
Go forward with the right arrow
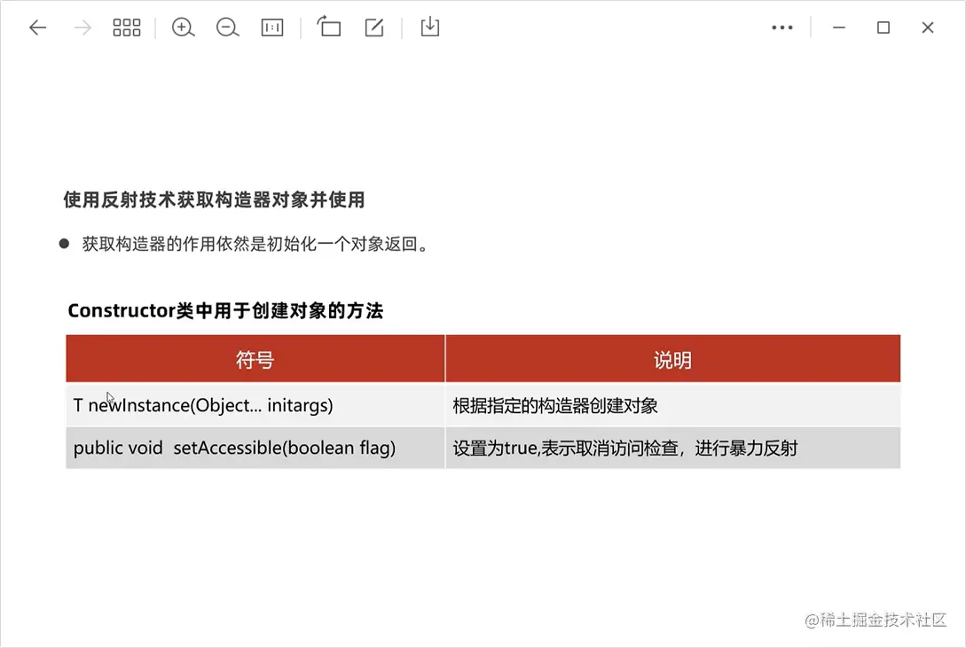82,27
